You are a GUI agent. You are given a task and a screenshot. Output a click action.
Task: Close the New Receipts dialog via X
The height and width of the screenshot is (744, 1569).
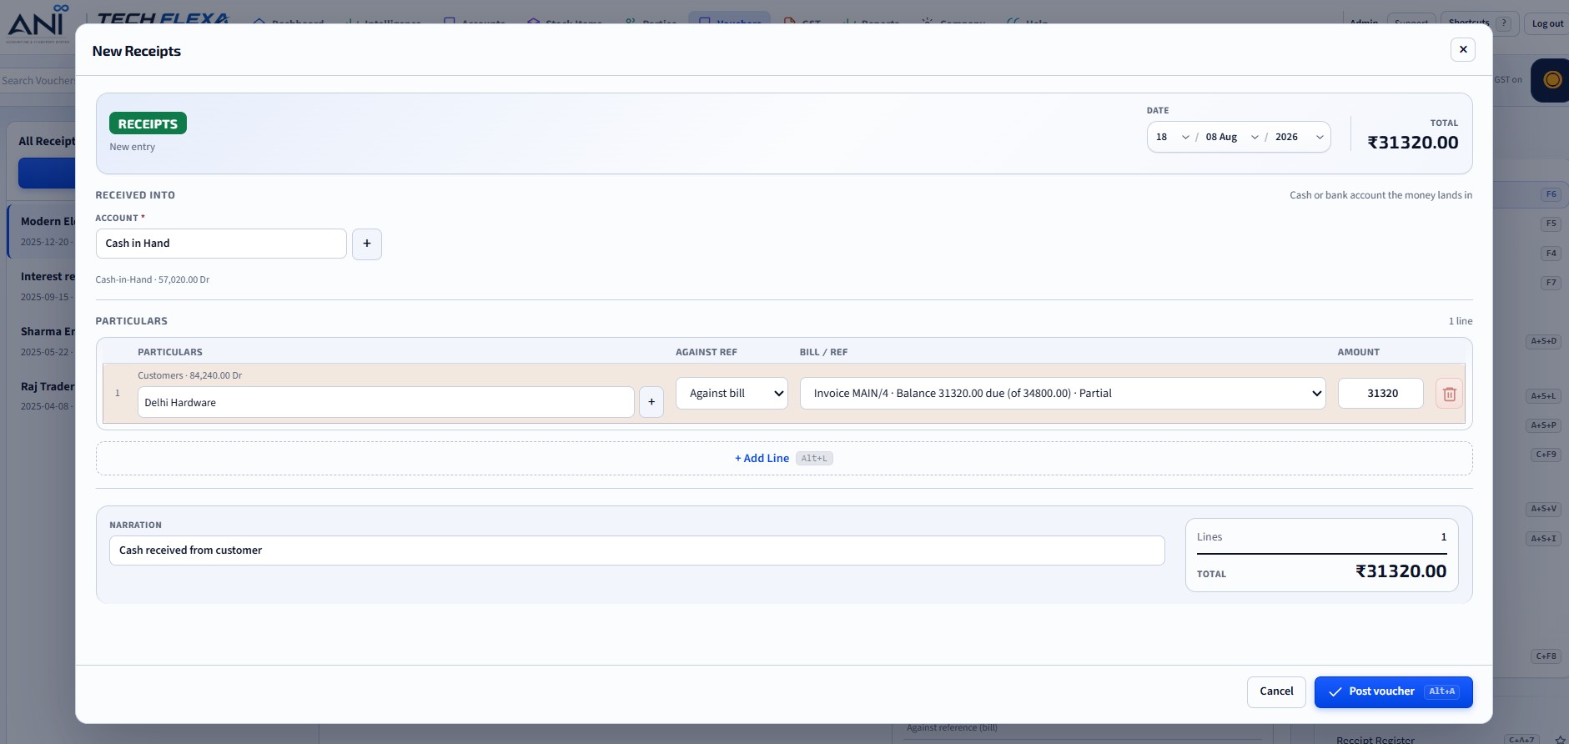tap(1463, 49)
